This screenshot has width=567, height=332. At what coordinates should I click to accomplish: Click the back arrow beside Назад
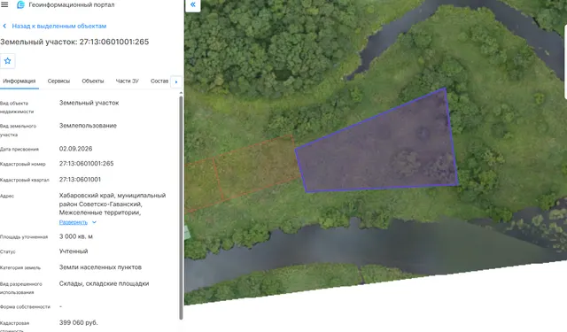(x=4, y=26)
